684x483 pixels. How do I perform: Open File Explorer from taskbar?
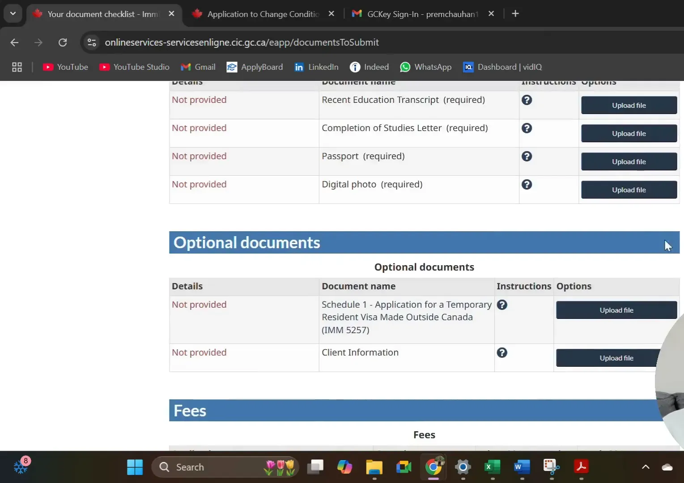(374, 467)
